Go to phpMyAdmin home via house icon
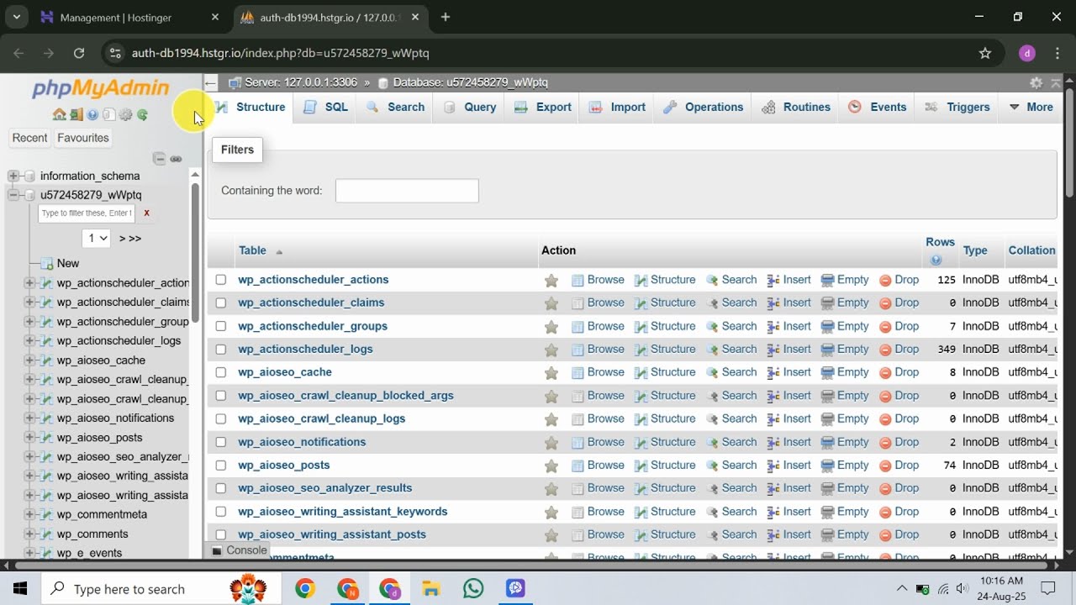 tap(59, 115)
